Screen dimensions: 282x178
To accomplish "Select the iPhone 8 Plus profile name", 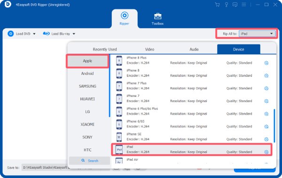I will pos(136,58).
